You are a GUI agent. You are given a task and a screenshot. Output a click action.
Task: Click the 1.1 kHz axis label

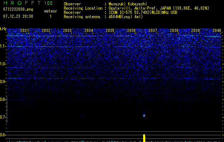[3, 46]
